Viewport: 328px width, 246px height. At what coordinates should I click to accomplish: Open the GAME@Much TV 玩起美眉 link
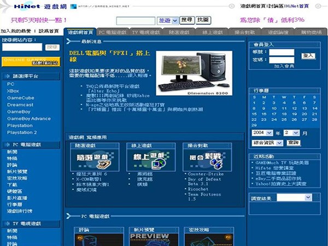point(282,163)
